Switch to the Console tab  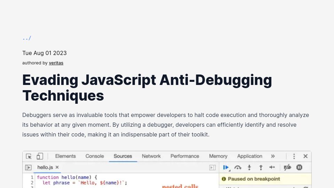point(95,156)
